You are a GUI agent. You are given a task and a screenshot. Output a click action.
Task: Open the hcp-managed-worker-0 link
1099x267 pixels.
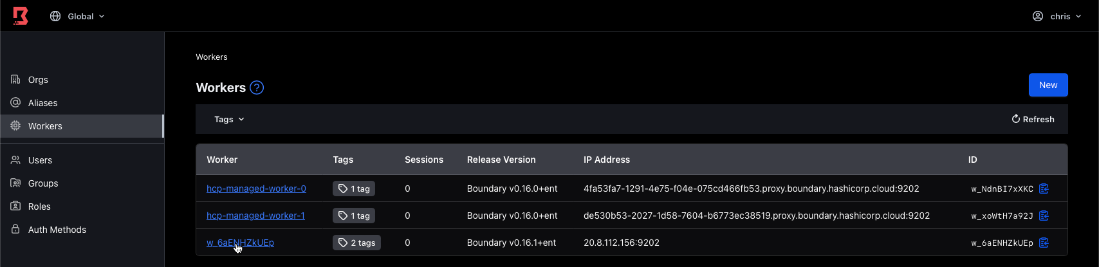(x=256, y=189)
